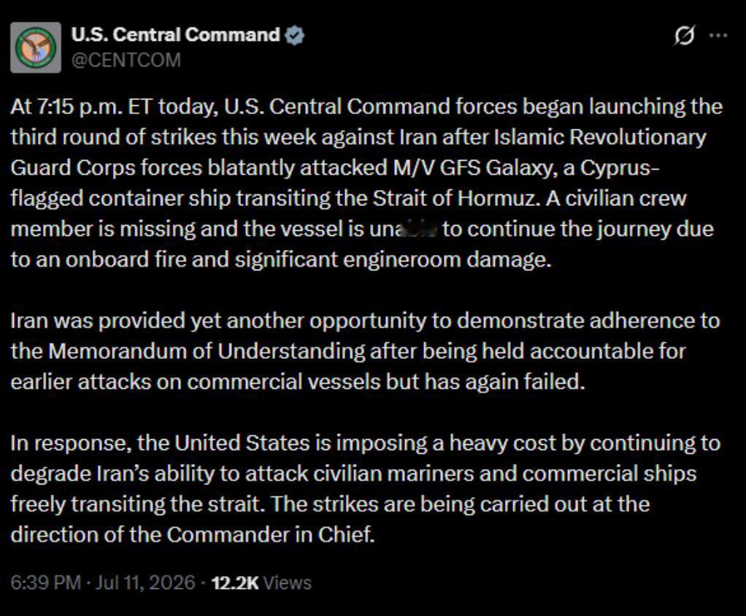The image size is (746, 616).
Task: Click the word Views in post footer
Action: pos(288,582)
